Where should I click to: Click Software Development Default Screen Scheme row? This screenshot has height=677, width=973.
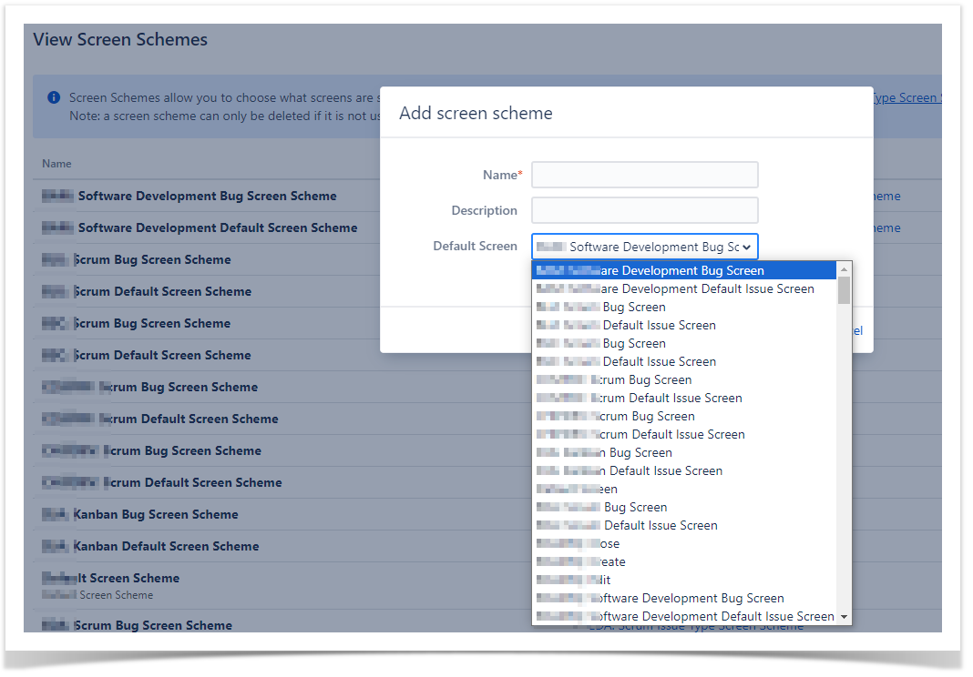coord(217,227)
